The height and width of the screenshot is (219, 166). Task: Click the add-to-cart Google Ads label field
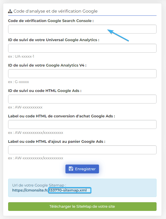(x=82, y=150)
